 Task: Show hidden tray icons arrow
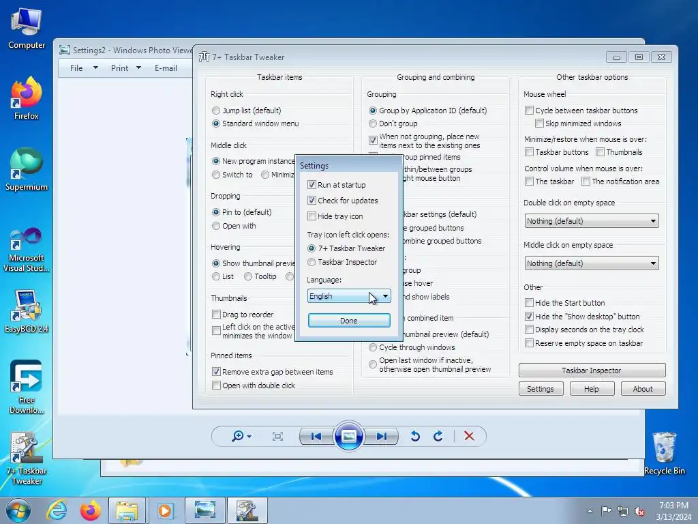(590, 511)
